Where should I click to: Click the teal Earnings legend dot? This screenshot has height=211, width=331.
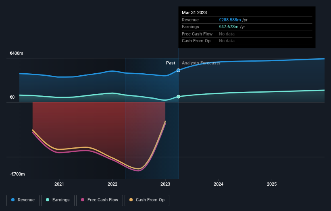pyautogui.click(x=48, y=200)
